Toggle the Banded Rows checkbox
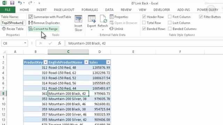The width and height of the screenshot is (223, 125). point(144,28)
